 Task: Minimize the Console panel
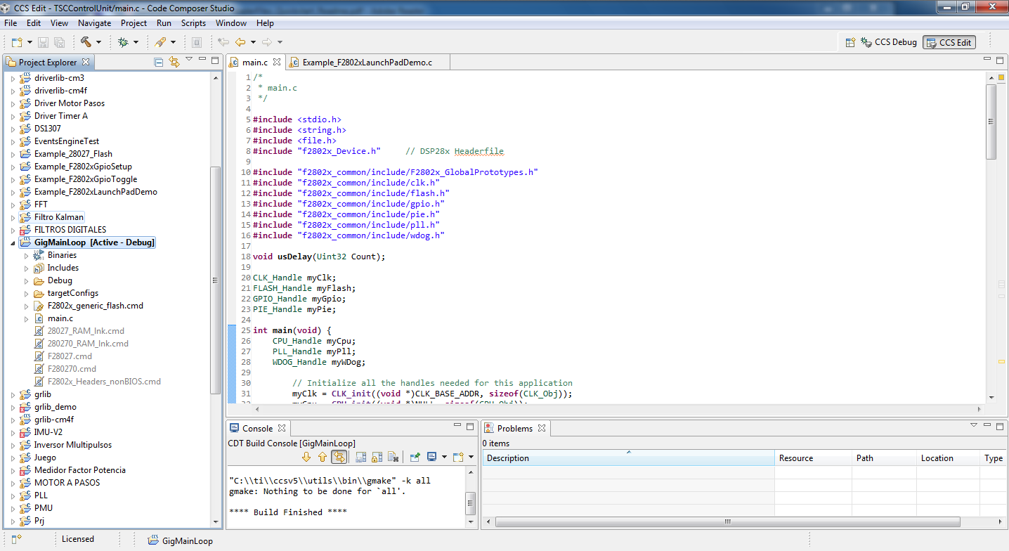pyautogui.click(x=457, y=426)
